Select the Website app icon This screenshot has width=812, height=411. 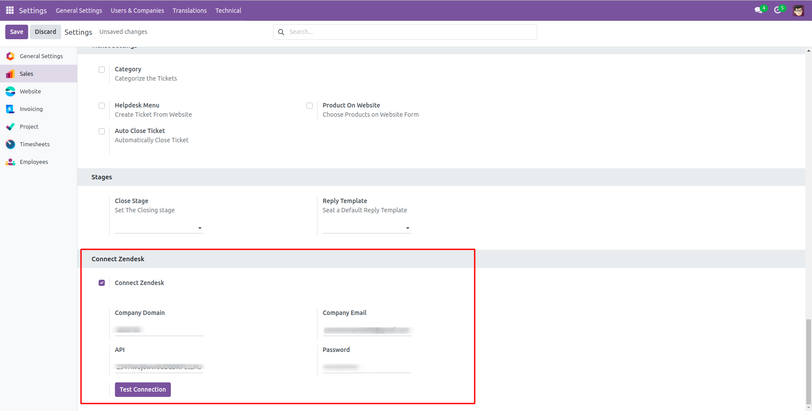pyautogui.click(x=11, y=91)
